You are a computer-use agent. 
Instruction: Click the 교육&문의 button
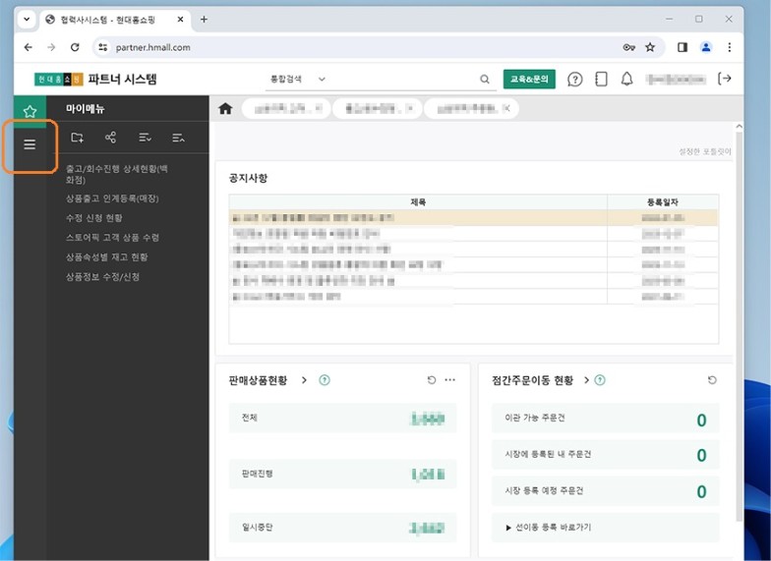coord(529,79)
